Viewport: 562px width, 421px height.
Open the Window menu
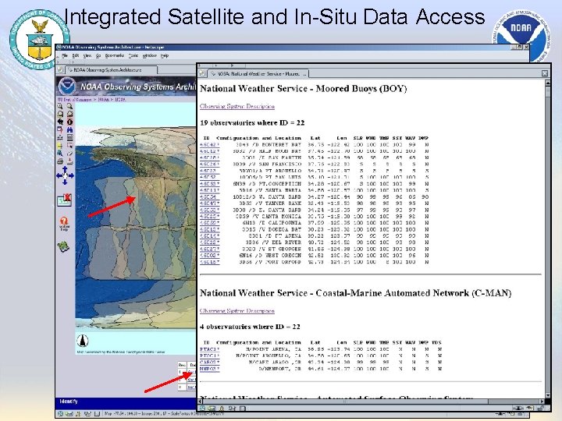coord(149,56)
